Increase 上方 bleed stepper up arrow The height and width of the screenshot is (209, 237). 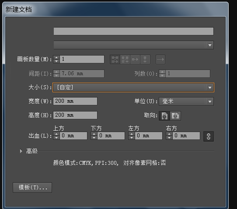[x=56, y=134]
